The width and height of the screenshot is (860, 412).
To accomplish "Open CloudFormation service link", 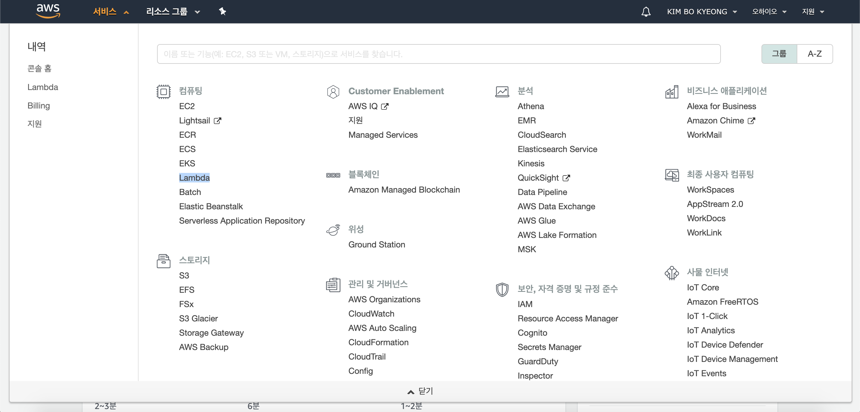I will tap(378, 343).
